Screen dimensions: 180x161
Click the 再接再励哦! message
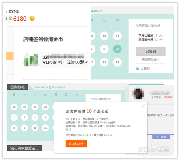tap(150, 60)
